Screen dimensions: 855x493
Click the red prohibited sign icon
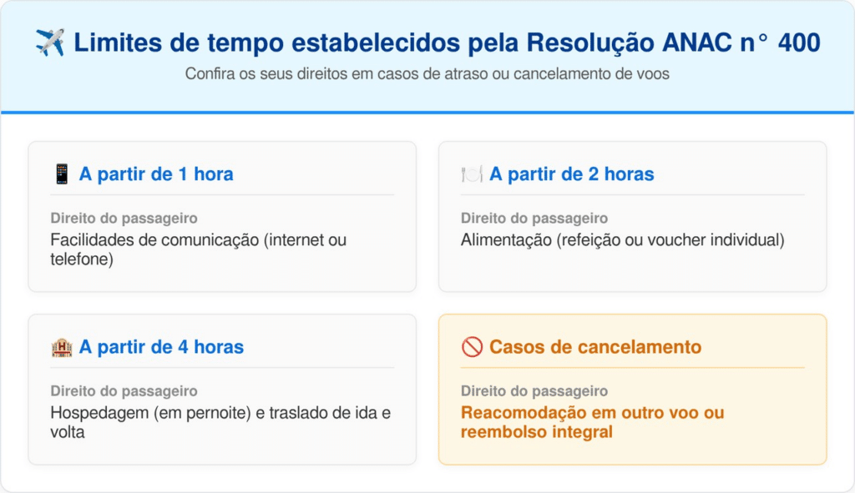pos(472,347)
